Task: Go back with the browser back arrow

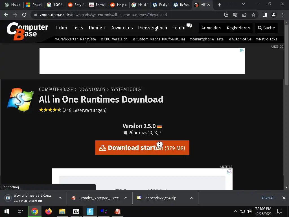Action: (x=6, y=15)
